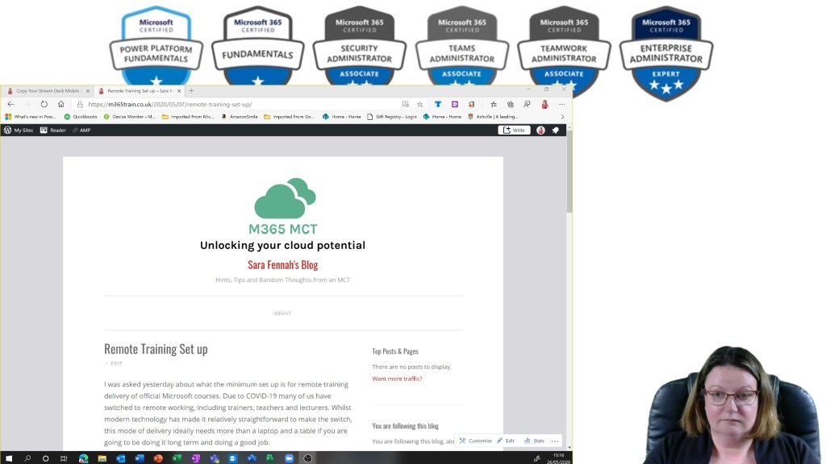Image resolution: width=826 pixels, height=464 pixels.
Task: Click the ABOUT menu link on blog
Action: coord(282,313)
